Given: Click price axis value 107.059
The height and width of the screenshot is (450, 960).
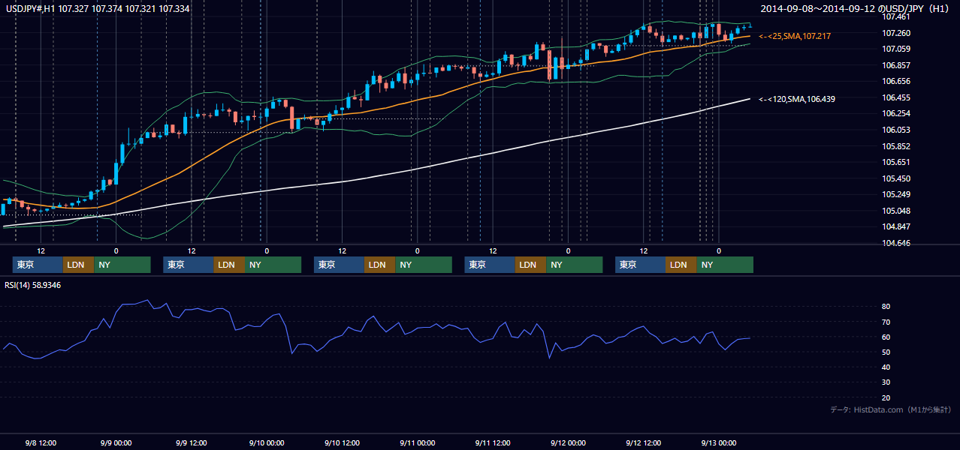Looking at the screenshot, I should (897, 49).
